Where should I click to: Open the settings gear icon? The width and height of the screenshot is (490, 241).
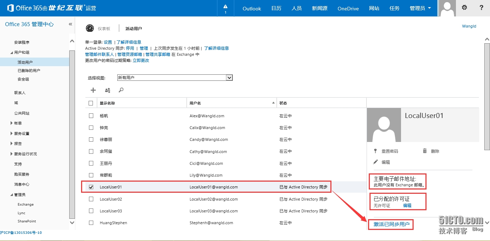(x=465, y=8)
